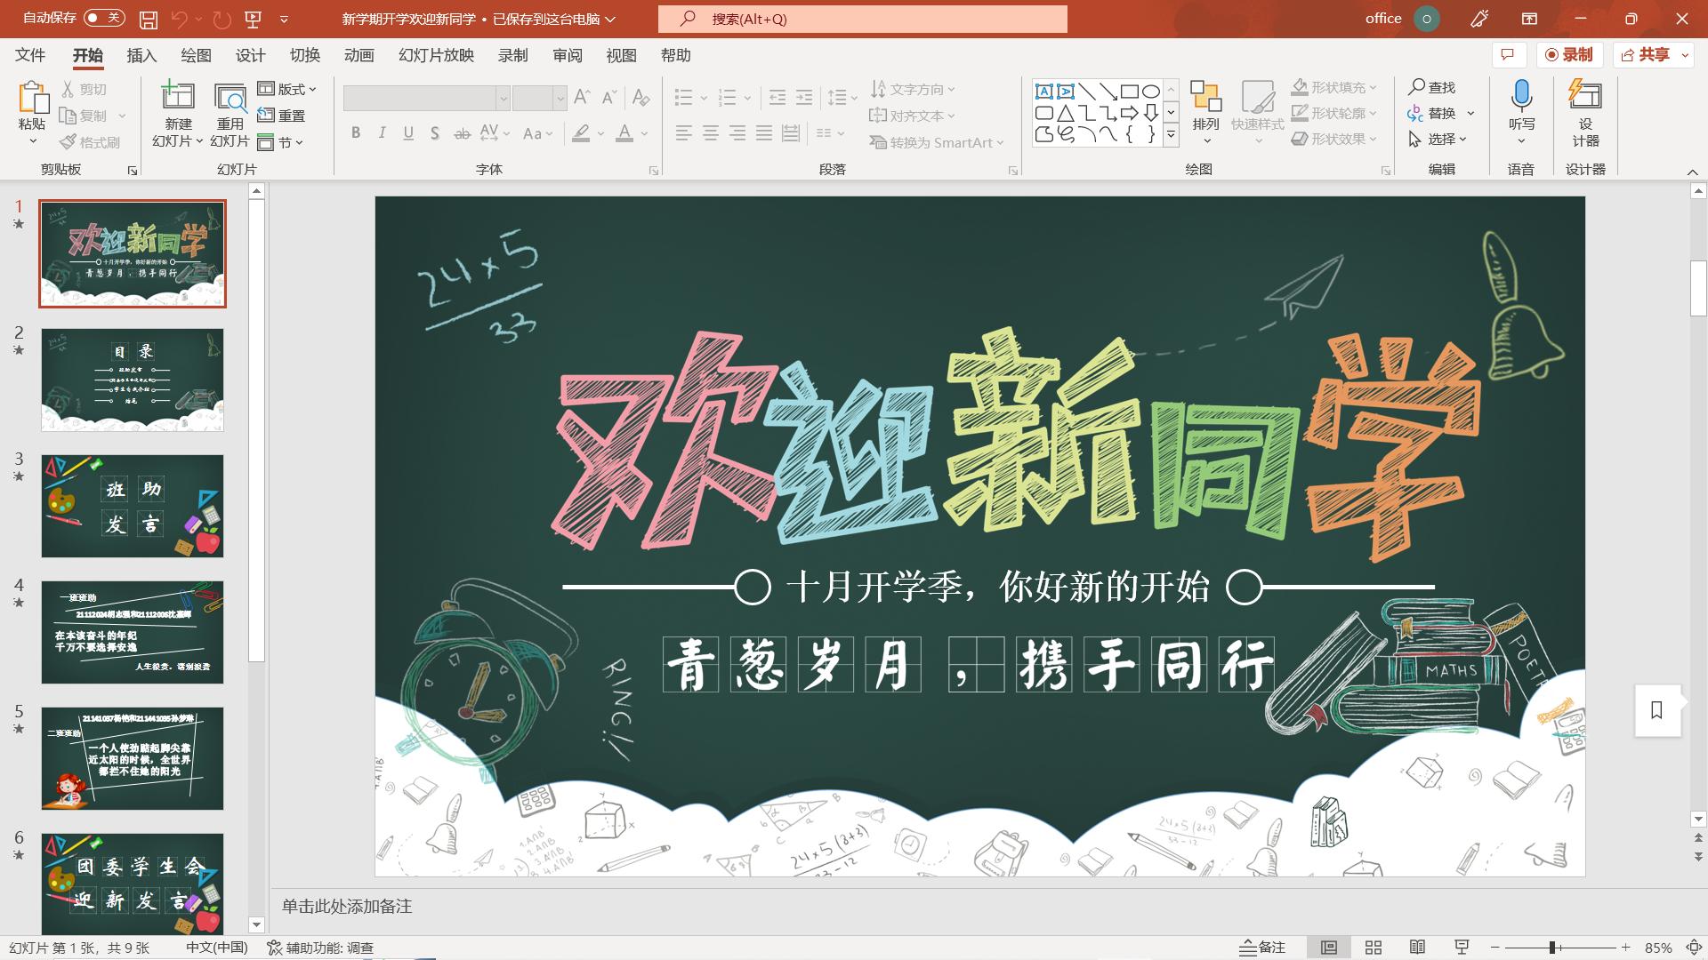Viewport: 1708px width, 960px height.
Task: Expand the Share (共享) dropdown arrow
Action: (x=1685, y=55)
